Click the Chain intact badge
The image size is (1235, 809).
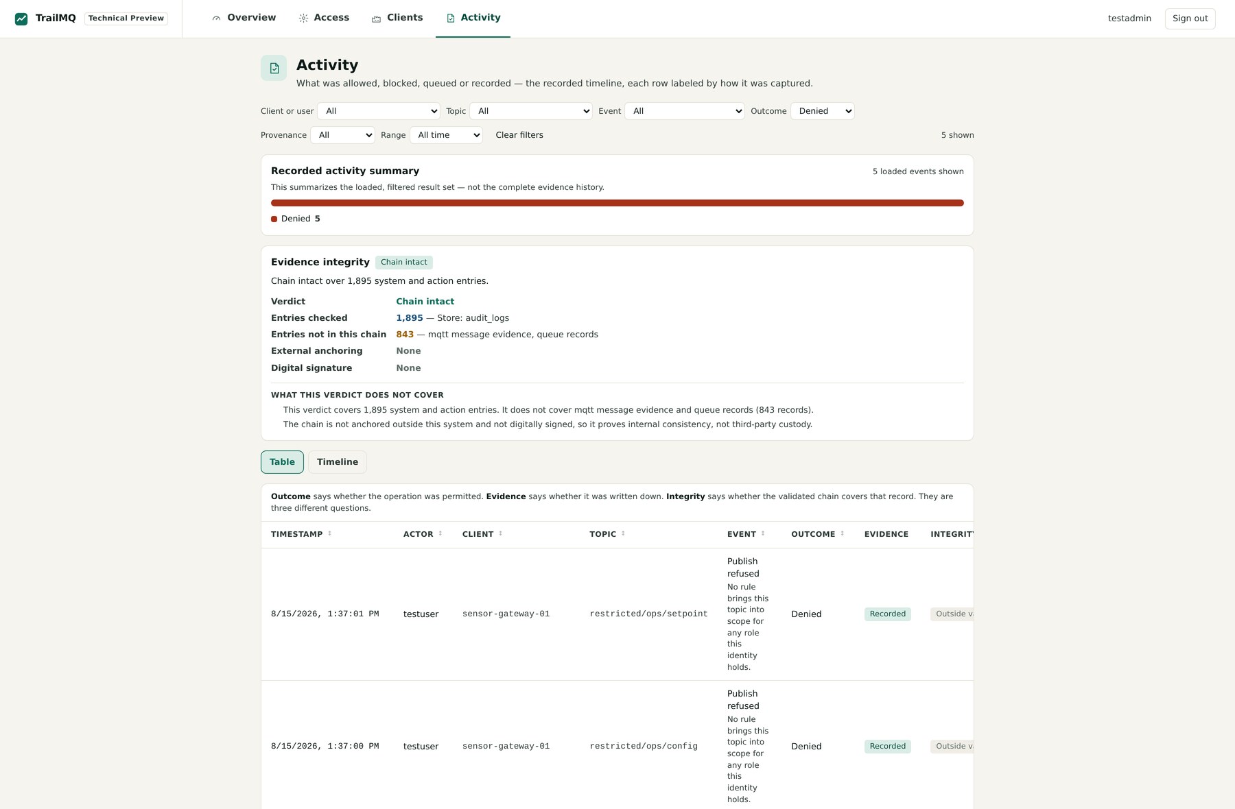(x=403, y=263)
